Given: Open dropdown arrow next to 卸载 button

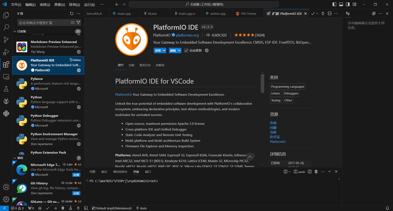Looking at the screenshot, I should tap(179, 50).
